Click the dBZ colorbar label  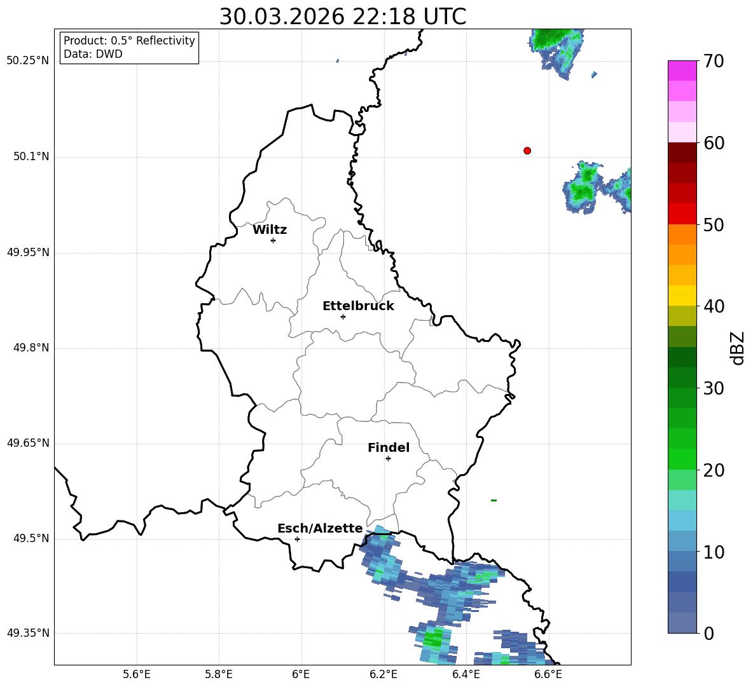pyautogui.click(x=736, y=348)
